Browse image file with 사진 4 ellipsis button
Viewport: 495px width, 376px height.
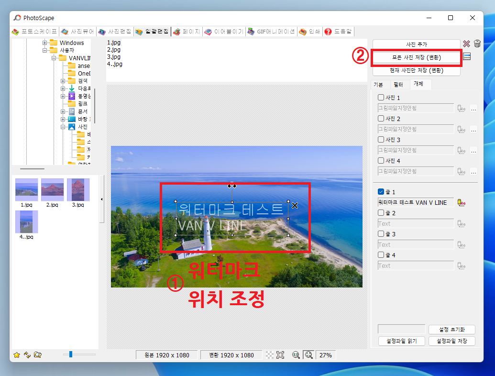[473, 172]
